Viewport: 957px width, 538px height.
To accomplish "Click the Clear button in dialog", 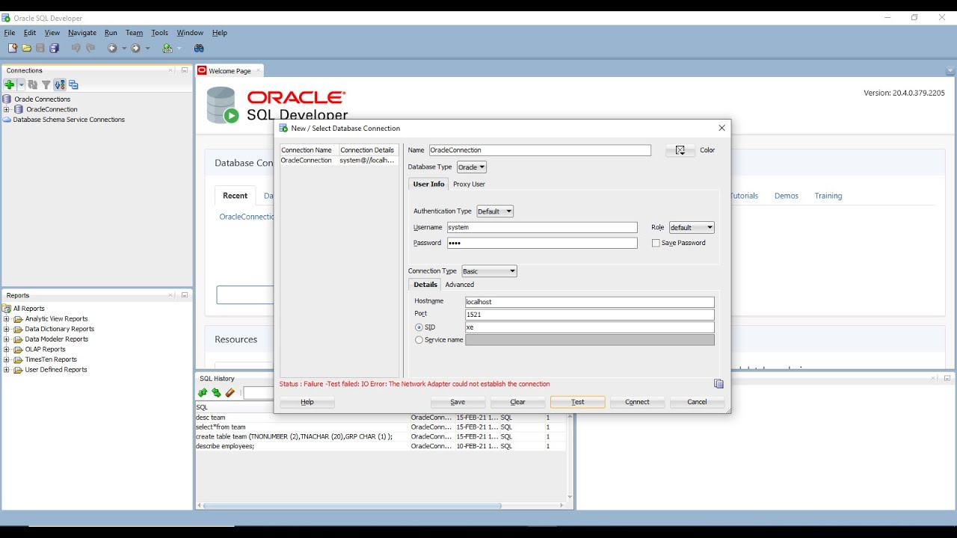I will [x=517, y=402].
